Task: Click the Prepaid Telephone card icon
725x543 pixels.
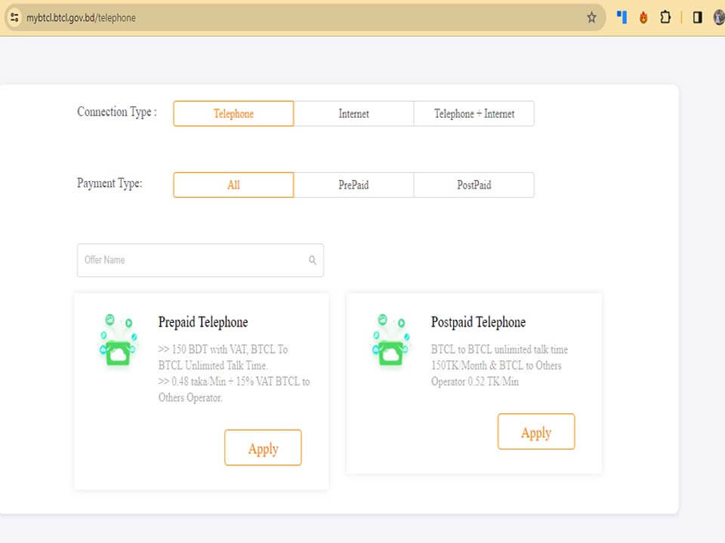Action: pyautogui.click(x=119, y=340)
